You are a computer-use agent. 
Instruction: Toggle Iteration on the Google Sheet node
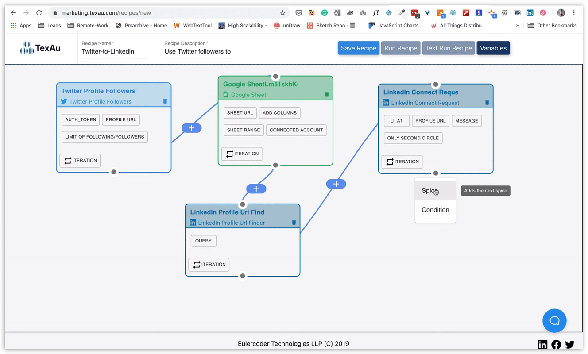pyautogui.click(x=242, y=154)
